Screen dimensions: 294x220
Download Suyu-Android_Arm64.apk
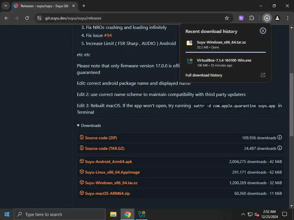coord(108,162)
